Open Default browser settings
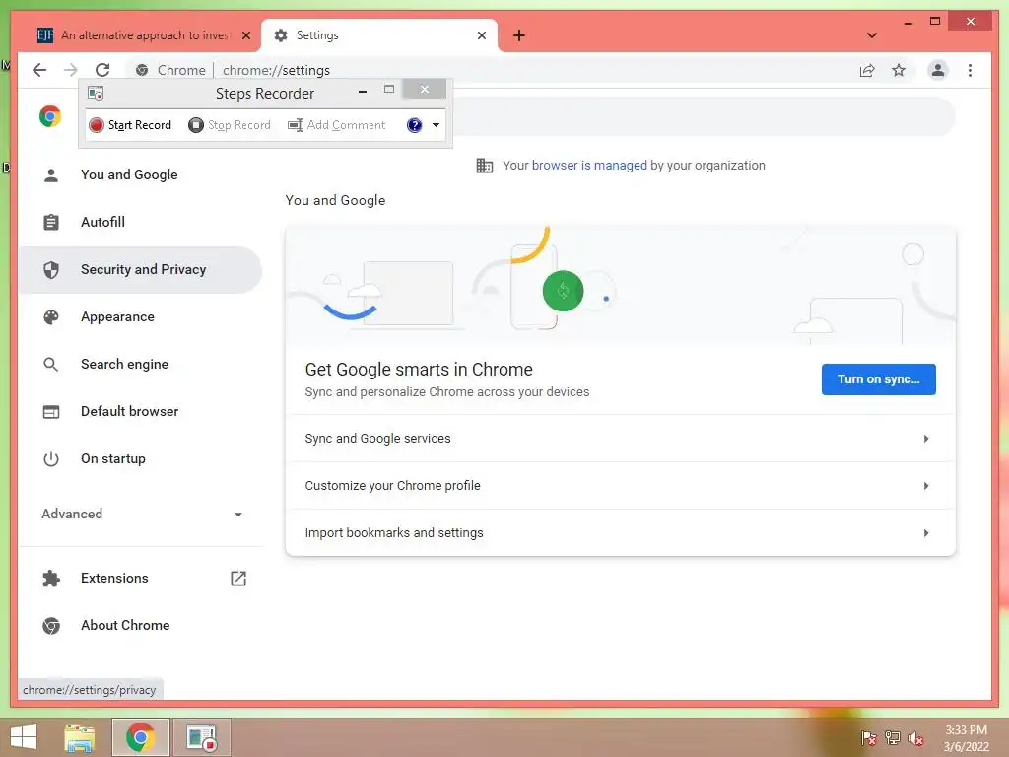The height and width of the screenshot is (757, 1009). pyautogui.click(x=141, y=411)
